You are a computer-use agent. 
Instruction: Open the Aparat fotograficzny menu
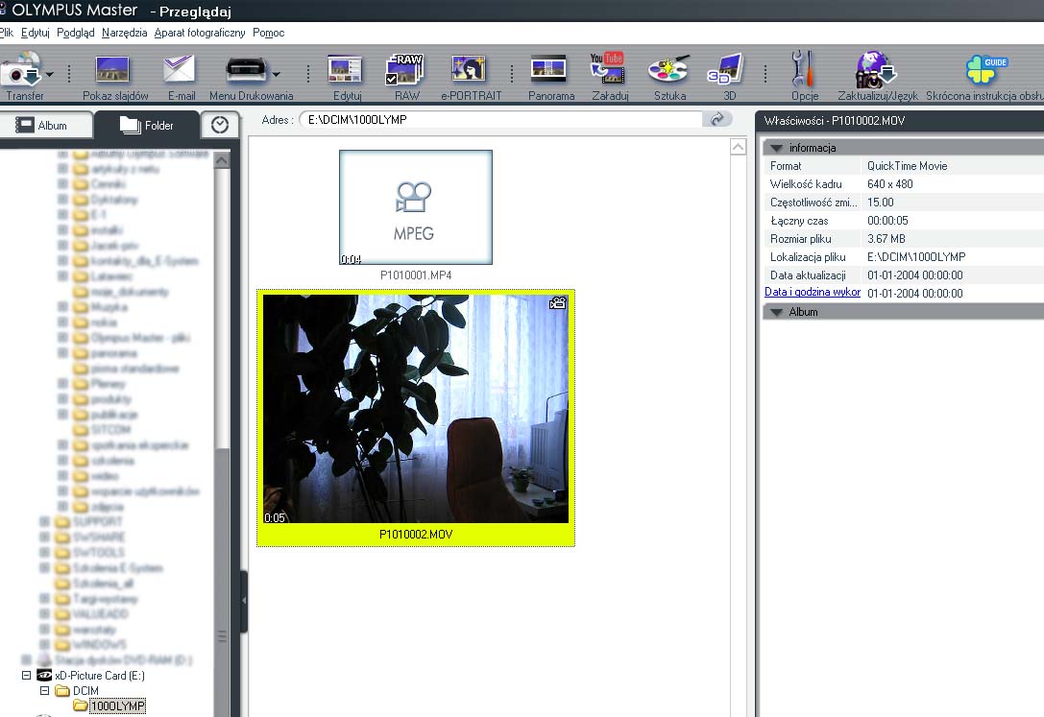click(200, 33)
